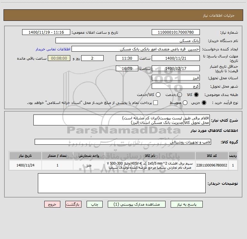Click the requester field حسین قره باغی
This screenshot has width=247, height=239.
[x=136, y=49]
